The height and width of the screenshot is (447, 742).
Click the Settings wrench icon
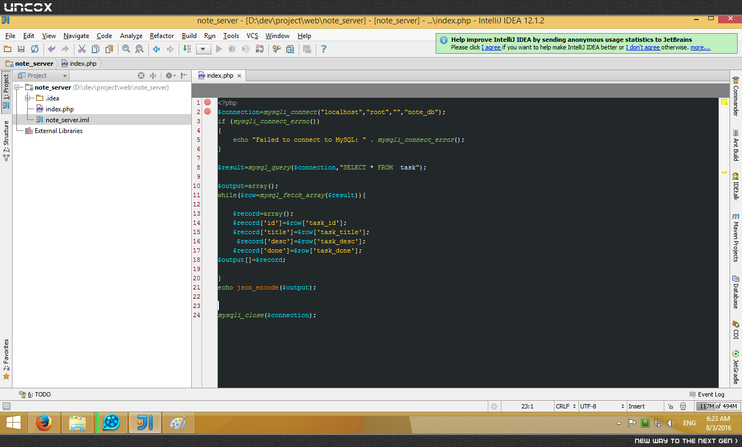pyautogui.click(x=276, y=49)
